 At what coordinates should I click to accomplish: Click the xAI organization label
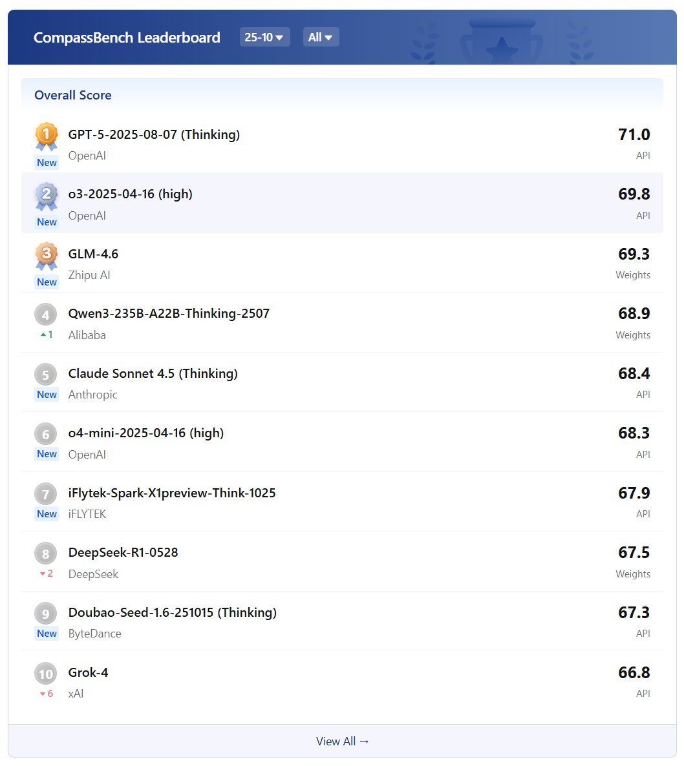76,694
